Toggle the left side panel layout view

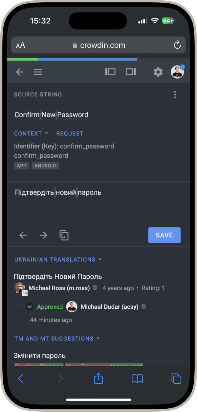coord(110,72)
